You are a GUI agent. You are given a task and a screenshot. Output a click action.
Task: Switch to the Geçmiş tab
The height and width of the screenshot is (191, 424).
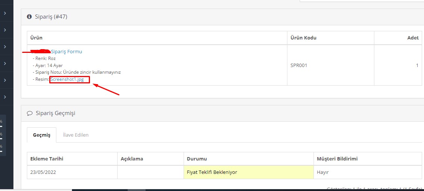42,135
